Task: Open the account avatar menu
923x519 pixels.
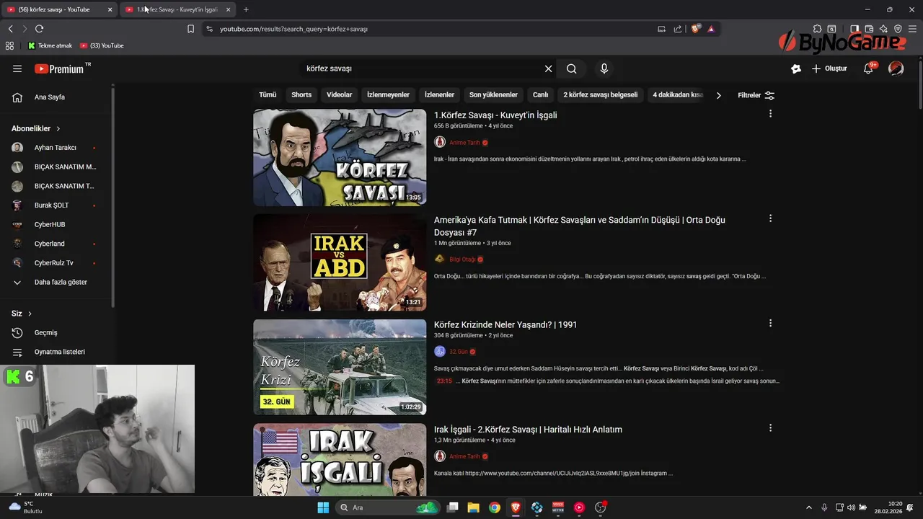Action: pyautogui.click(x=896, y=68)
